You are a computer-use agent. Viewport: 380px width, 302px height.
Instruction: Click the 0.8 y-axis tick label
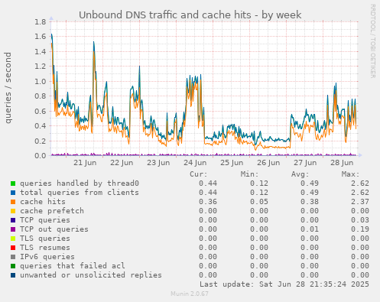click(41, 96)
